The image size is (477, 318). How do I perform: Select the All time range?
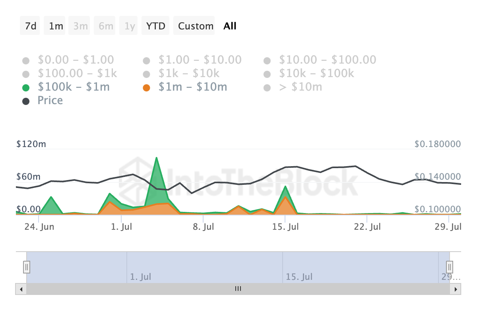coord(230,26)
